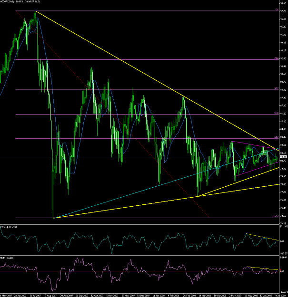Click the 23.6 Fibonacci level label
This screenshot has width=288, height=297.
[277, 58]
